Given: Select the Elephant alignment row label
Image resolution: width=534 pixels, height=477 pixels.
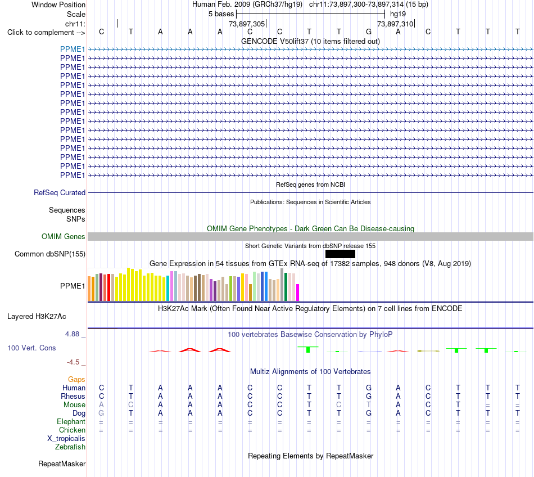Looking at the screenshot, I should (x=71, y=422).
